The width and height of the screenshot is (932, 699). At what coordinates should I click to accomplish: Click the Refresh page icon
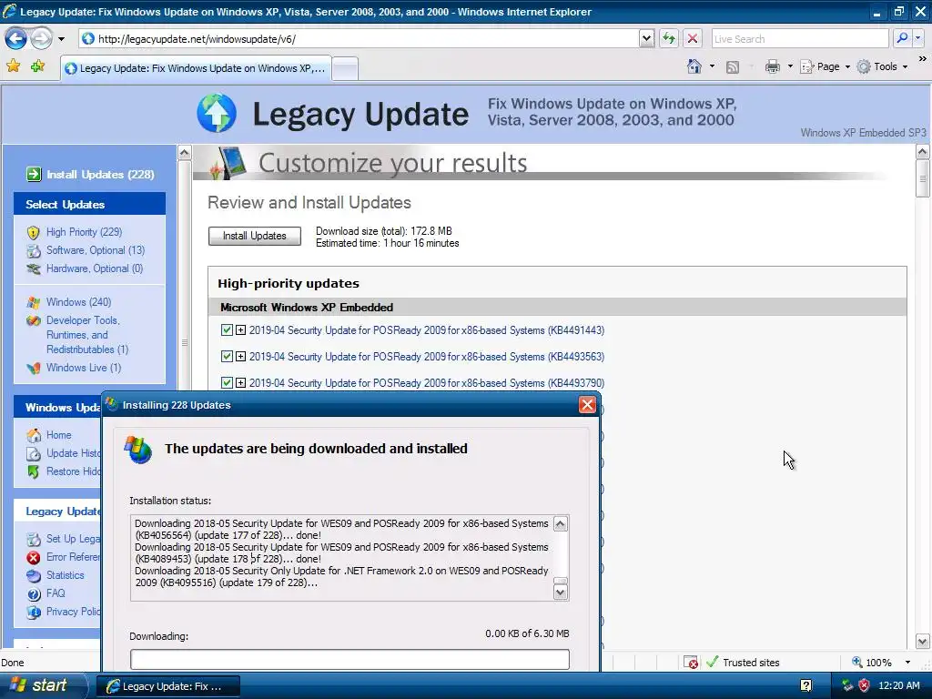tap(669, 39)
